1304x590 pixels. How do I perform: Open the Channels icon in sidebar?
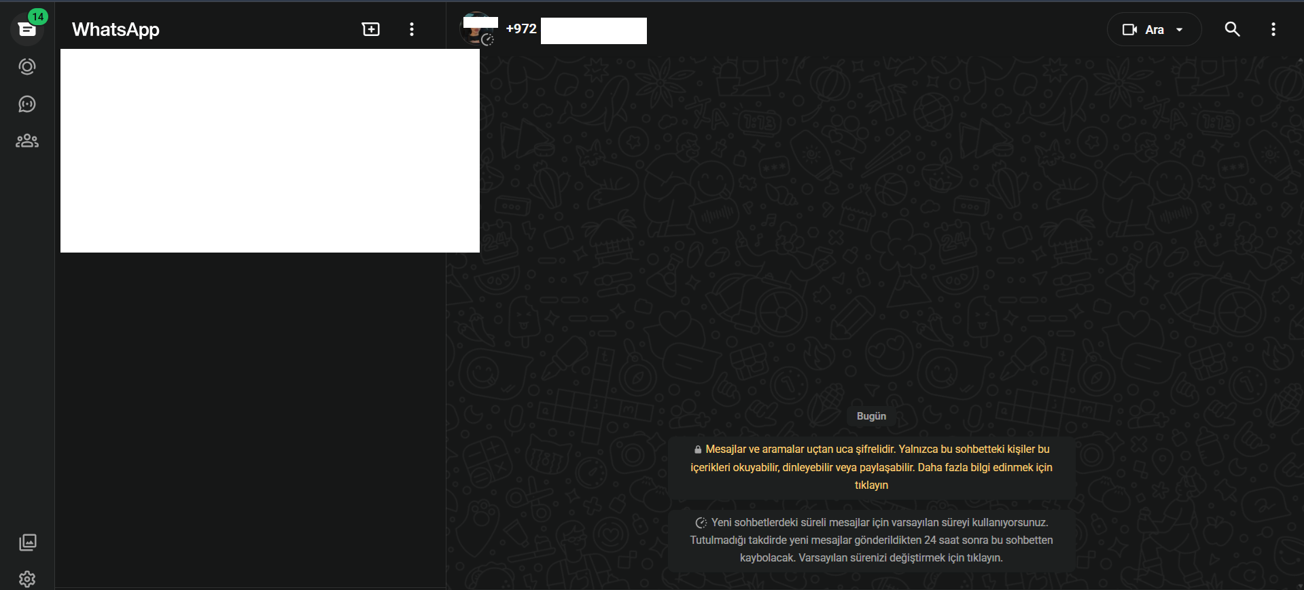point(27,104)
